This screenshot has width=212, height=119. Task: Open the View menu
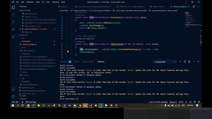point(38,2)
